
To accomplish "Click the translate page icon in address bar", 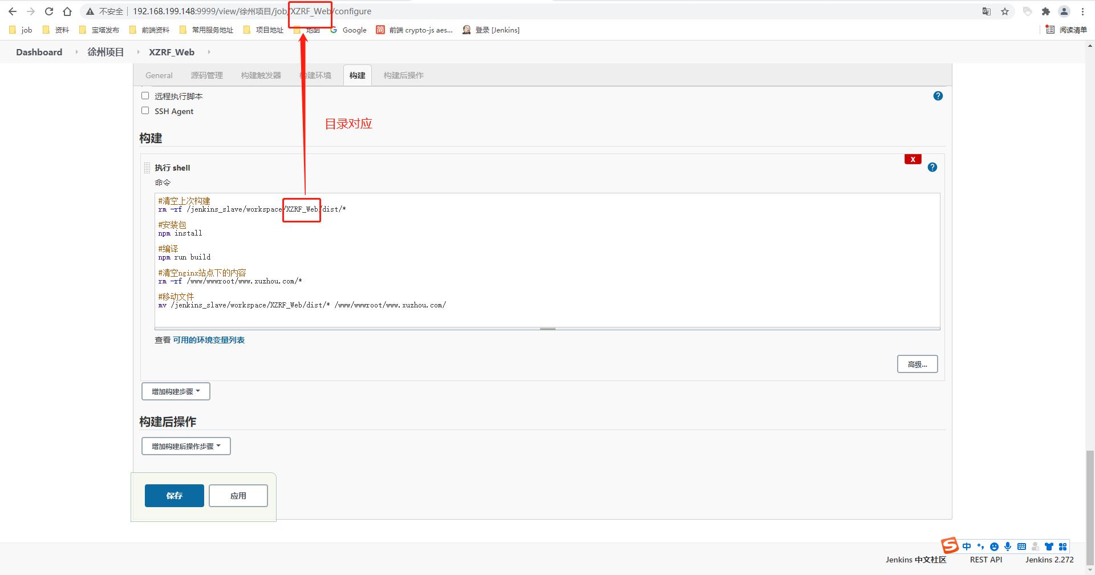I will click(987, 11).
